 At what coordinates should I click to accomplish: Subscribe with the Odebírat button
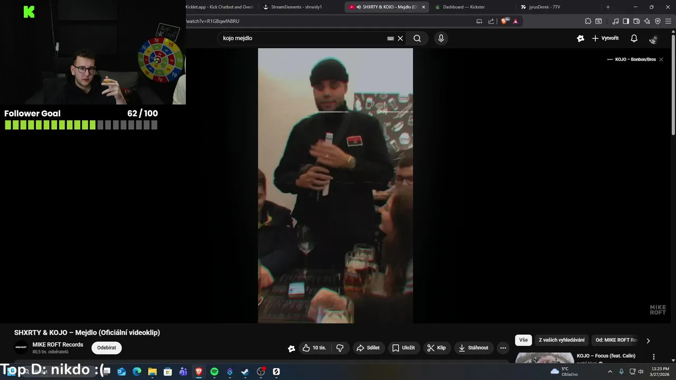tap(107, 348)
